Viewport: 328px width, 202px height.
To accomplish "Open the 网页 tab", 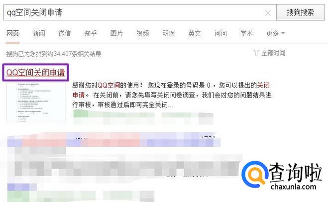I will (13, 33).
